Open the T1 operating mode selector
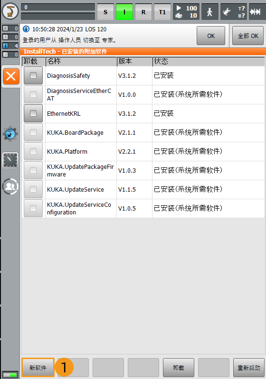 [162, 12]
